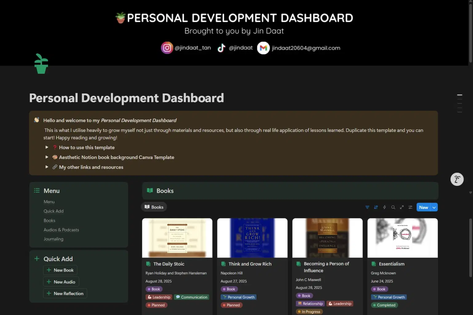Expand 'My other links and resources'

click(x=46, y=167)
